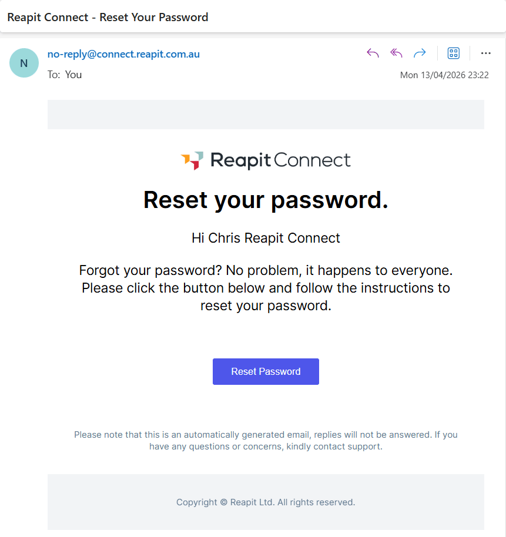Click the "You" recipient name
Viewport: 506px width, 537px height.
[73, 75]
